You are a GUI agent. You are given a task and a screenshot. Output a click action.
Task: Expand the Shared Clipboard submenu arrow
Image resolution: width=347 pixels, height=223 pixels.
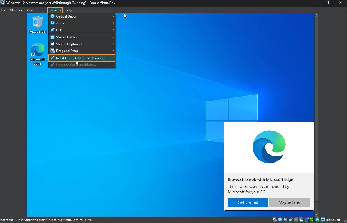pyautogui.click(x=113, y=44)
